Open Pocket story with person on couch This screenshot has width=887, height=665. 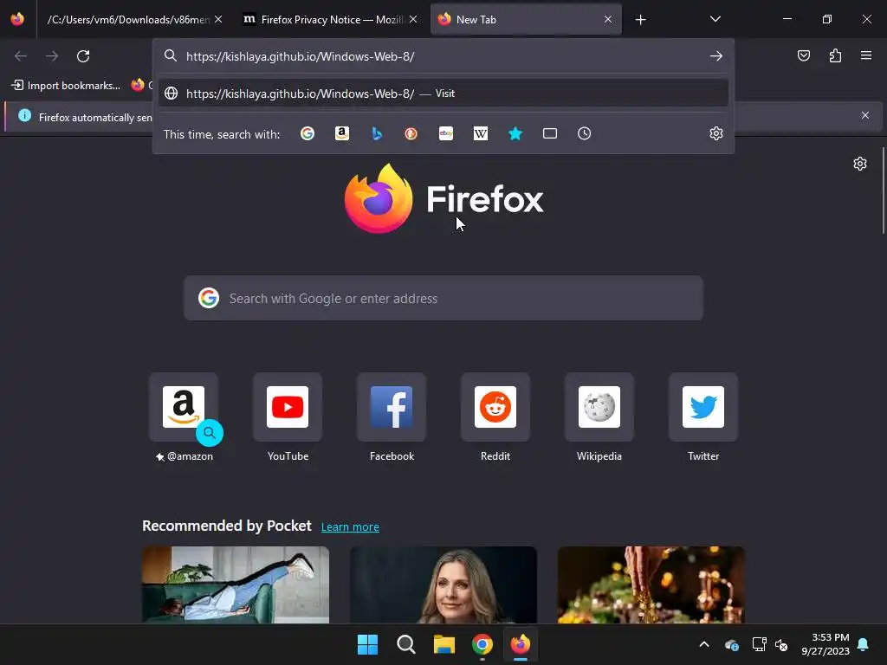(x=236, y=584)
